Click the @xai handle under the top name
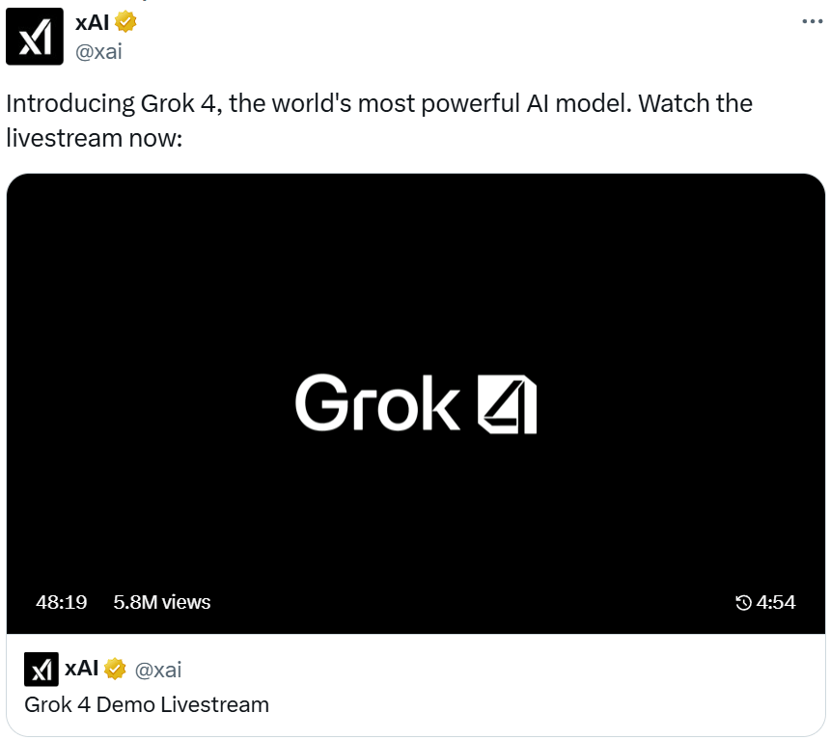The image size is (830, 740). [99, 52]
